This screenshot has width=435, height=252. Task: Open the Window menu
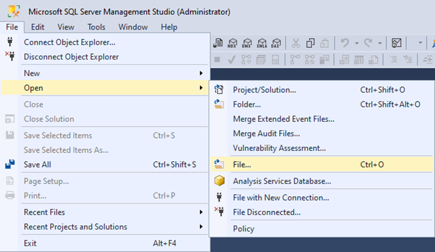coord(133,27)
